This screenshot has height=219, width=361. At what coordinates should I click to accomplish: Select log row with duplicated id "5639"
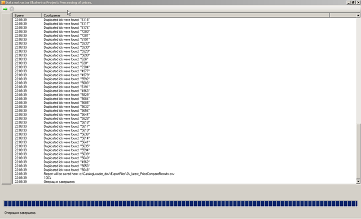point(184,154)
